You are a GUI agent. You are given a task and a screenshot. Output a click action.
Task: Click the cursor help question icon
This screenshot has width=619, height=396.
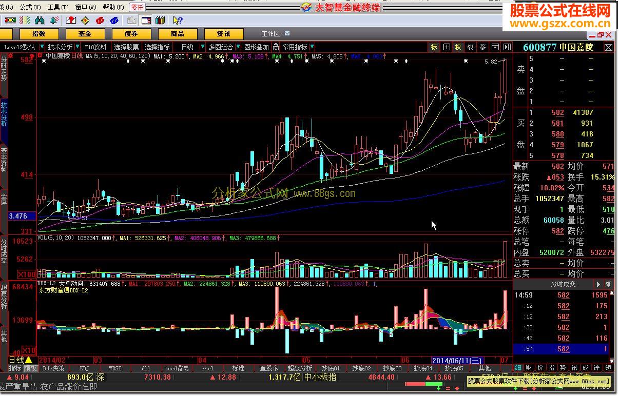(x=178, y=21)
